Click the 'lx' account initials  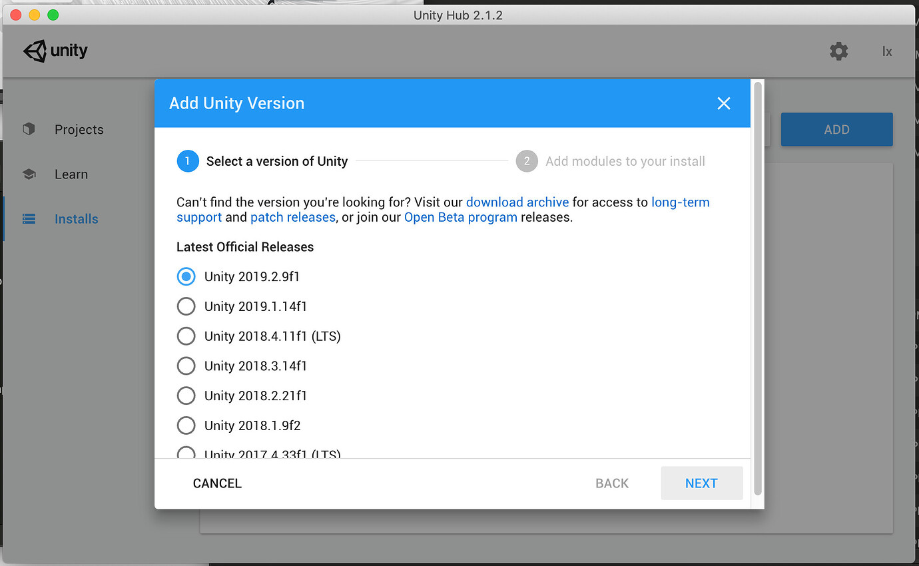pyautogui.click(x=887, y=51)
